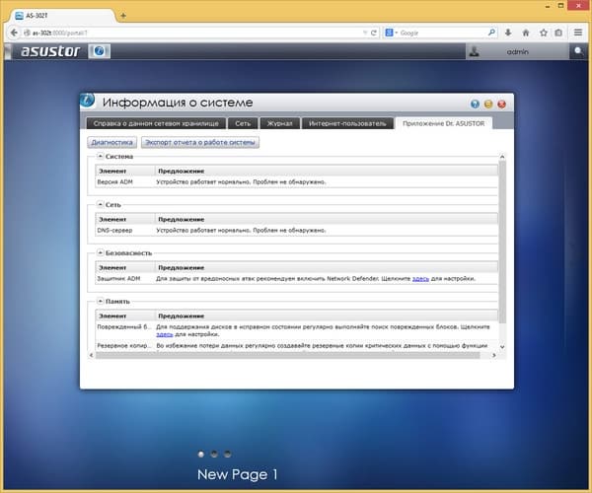Click the asustor logo in top bar
This screenshot has height=493, width=592.
[x=50, y=51]
